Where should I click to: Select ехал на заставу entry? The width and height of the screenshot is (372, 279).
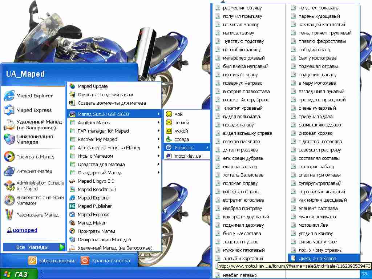249,167
